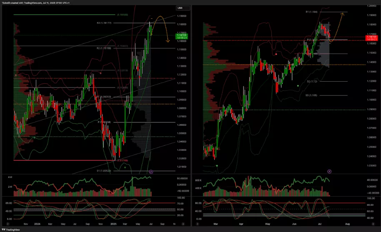Click the red 1.01768 support line on left chart
The image size is (381, 232).
tap(63, 160)
